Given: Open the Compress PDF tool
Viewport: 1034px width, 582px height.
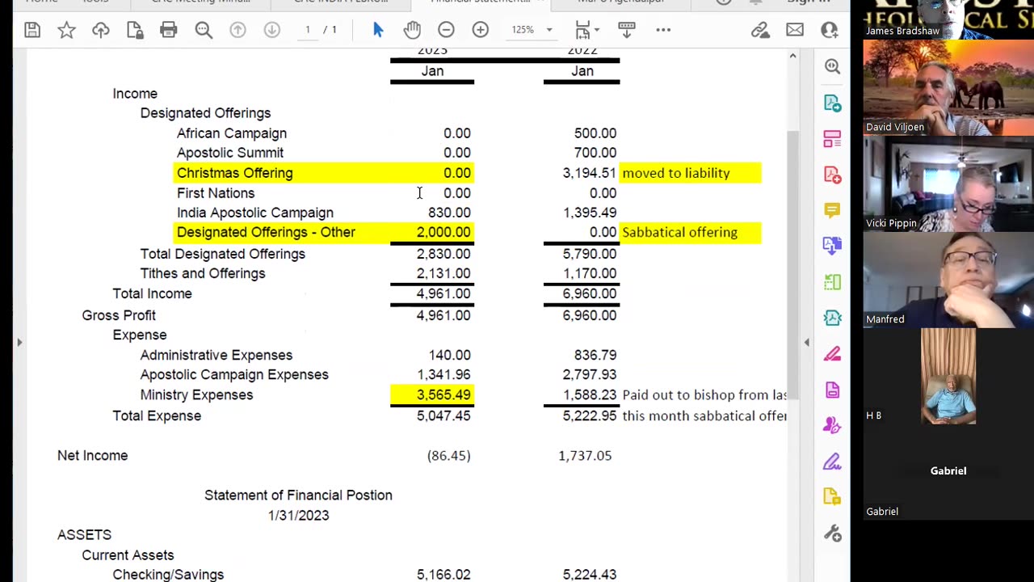Looking at the screenshot, I should pyautogui.click(x=832, y=318).
